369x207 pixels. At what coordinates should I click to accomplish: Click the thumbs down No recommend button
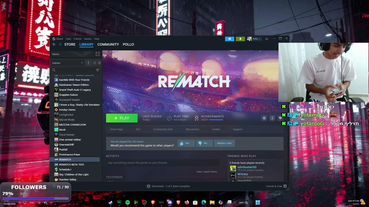click(204, 143)
